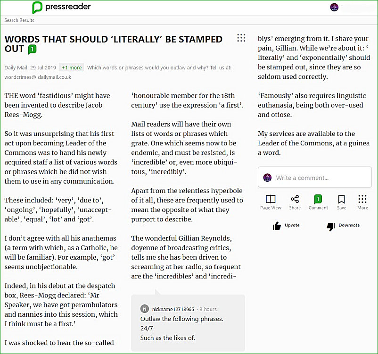This screenshot has width=378, height=354.
Task: Click commenter nickname12718965
Action: 173,309
